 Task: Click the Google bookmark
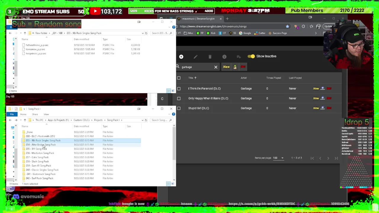pos(245,33)
